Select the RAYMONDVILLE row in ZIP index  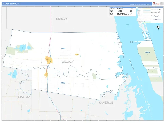click(121, 13)
